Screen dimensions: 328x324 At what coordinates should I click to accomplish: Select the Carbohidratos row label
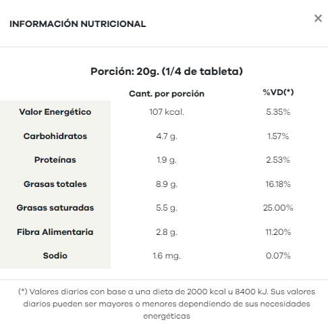coord(55,136)
